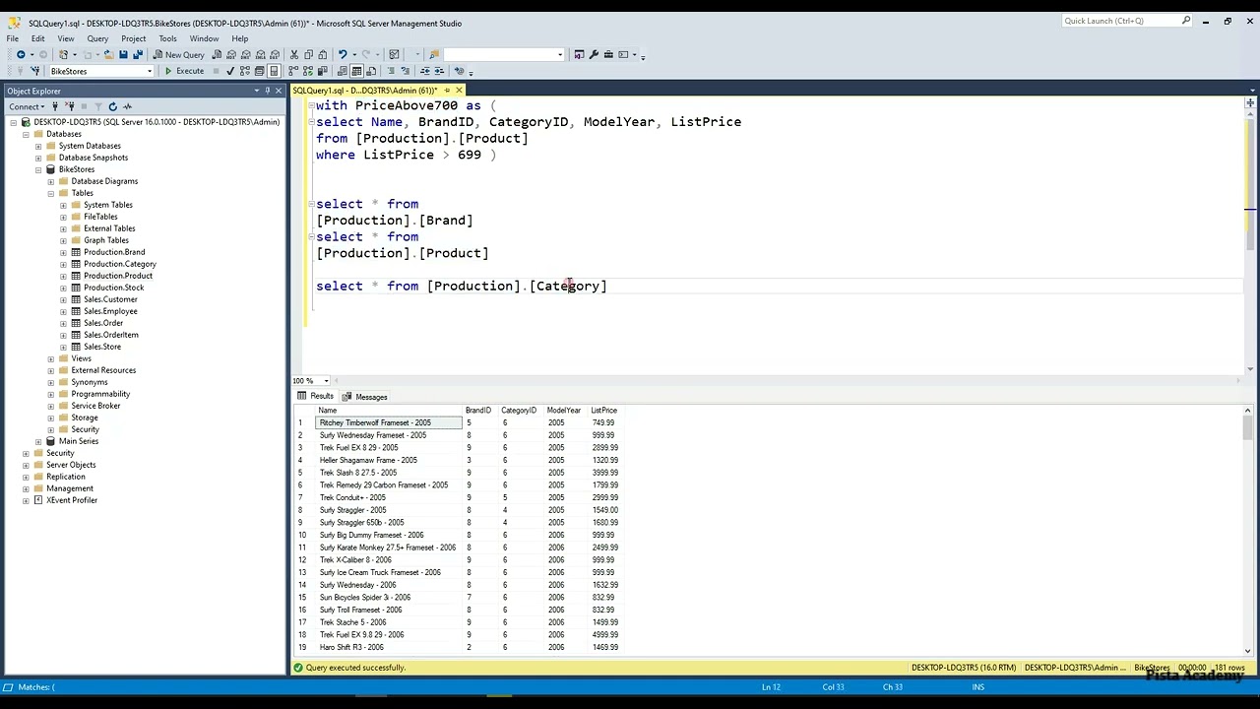Screen dimensions: 1260x709
Task: Click the wrench Properties icon in toolbar
Action: pyautogui.click(x=594, y=54)
